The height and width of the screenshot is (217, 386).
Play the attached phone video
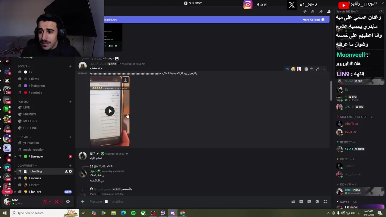(x=110, y=111)
